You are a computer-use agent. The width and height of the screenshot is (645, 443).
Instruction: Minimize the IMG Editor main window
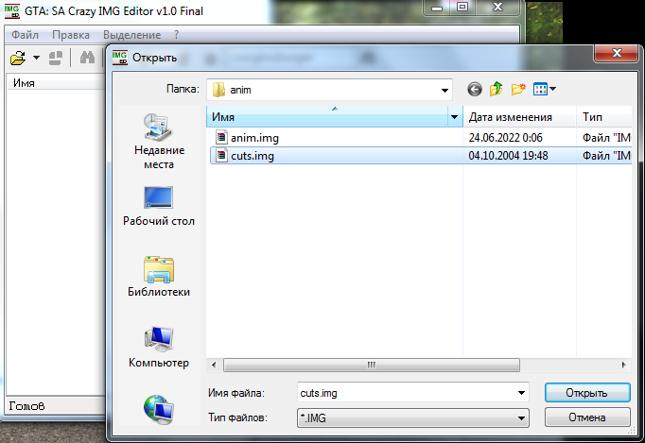(x=437, y=8)
